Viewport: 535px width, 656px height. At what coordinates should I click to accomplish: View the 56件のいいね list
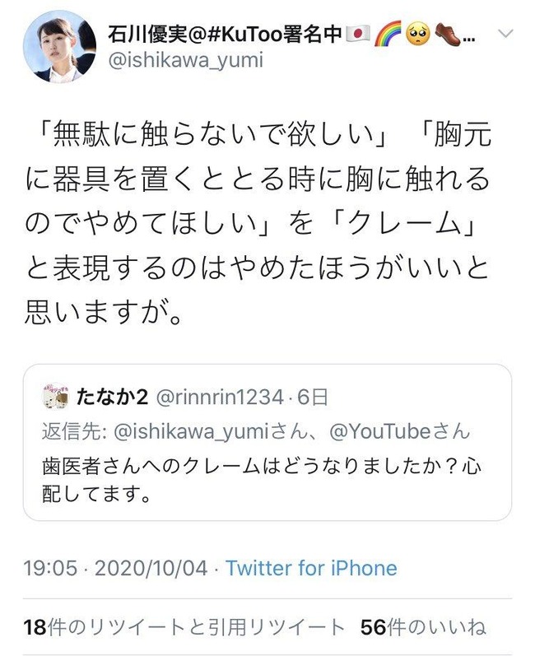[x=423, y=627]
